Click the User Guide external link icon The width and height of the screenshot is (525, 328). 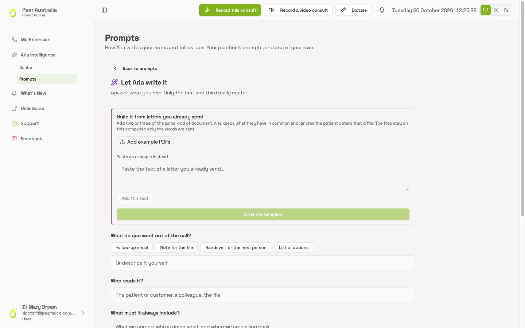coord(14,109)
